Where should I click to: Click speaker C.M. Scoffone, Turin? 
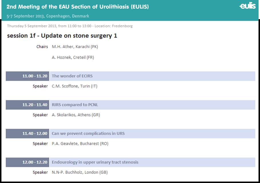pos(75,86)
